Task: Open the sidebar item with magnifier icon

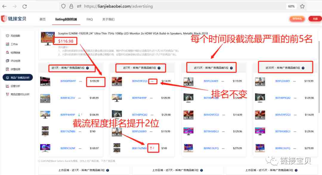Action: [x=13, y=52]
